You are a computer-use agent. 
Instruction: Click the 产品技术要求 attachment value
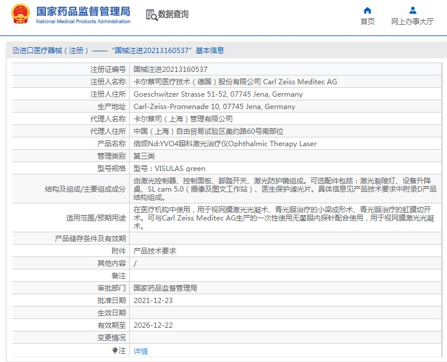click(x=155, y=251)
